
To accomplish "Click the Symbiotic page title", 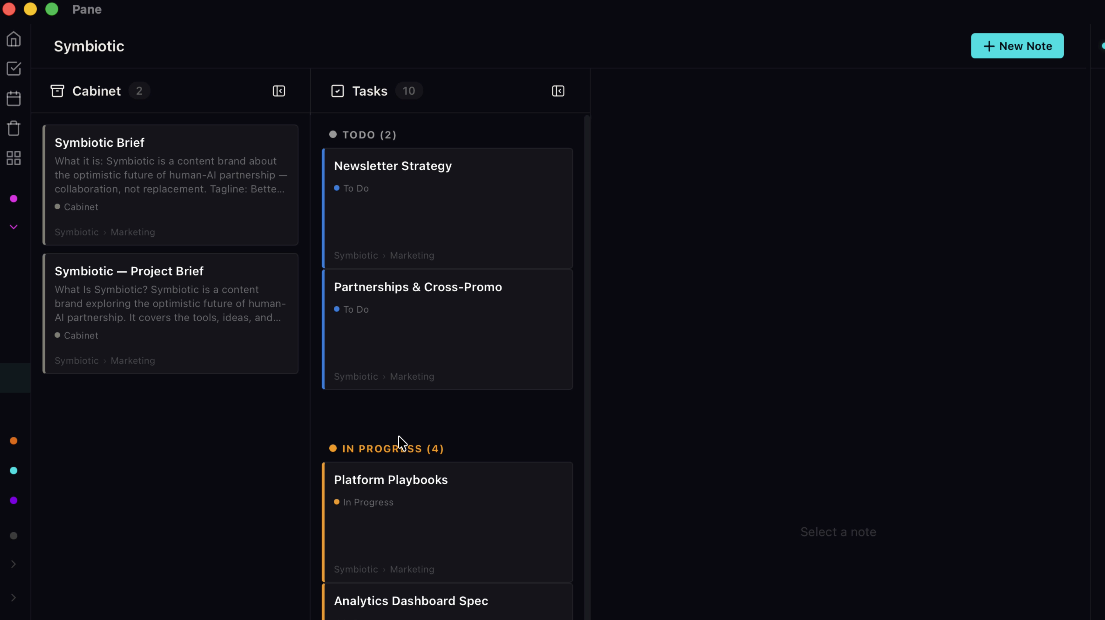I will coord(89,46).
